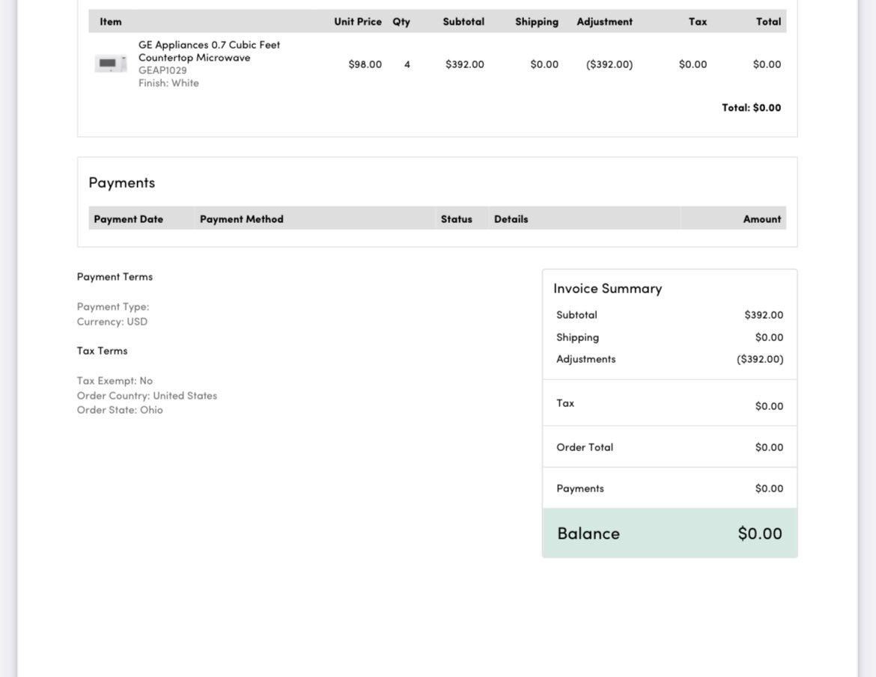Click the Payments label in Invoice Summary
Screen dimensions: 876x677
click(580, 488)
